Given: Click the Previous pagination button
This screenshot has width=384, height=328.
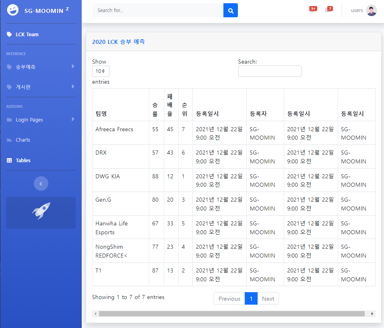Looking at the screenshot, I should pyautogui.click(x=229, y=299).
